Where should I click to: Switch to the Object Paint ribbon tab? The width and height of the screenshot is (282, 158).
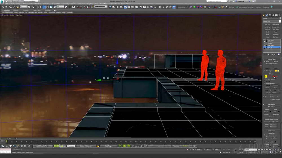point(37,10)
